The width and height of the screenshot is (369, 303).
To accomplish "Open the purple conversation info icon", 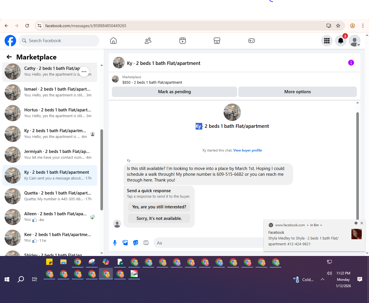I will [x=351, y=63].
